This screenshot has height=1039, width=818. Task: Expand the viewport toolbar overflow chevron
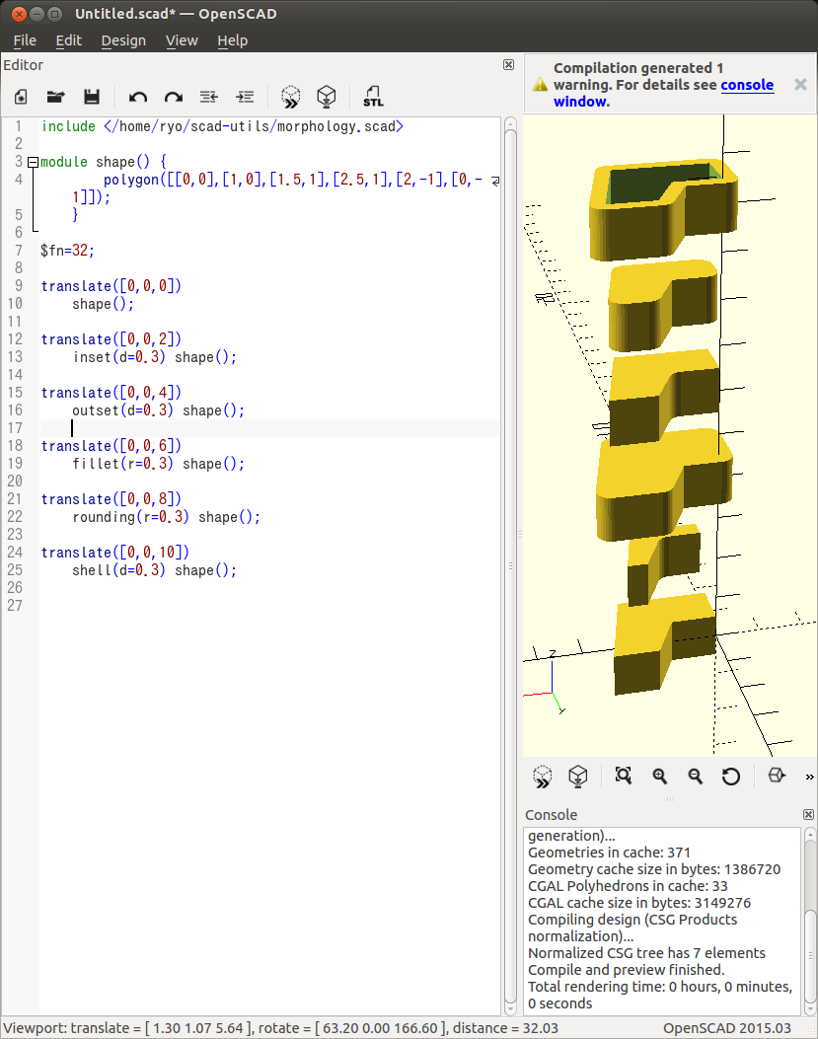pyautogui.click(x=811, y=777)
